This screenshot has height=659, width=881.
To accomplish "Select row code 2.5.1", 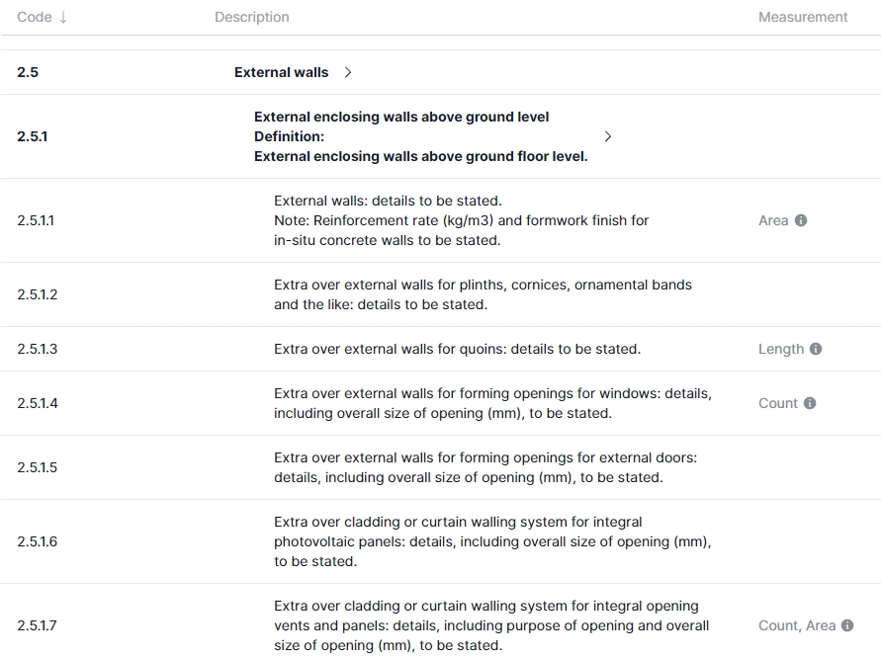I will click(33, 136).
